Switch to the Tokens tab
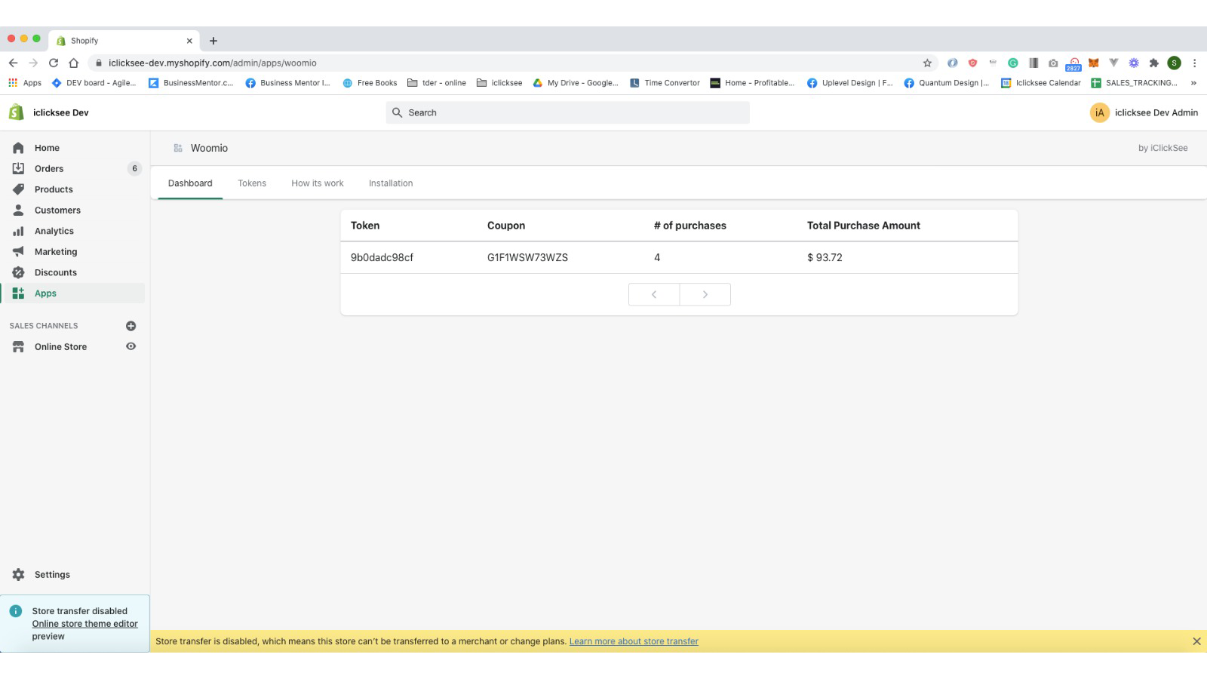 (x=252, y=183)
